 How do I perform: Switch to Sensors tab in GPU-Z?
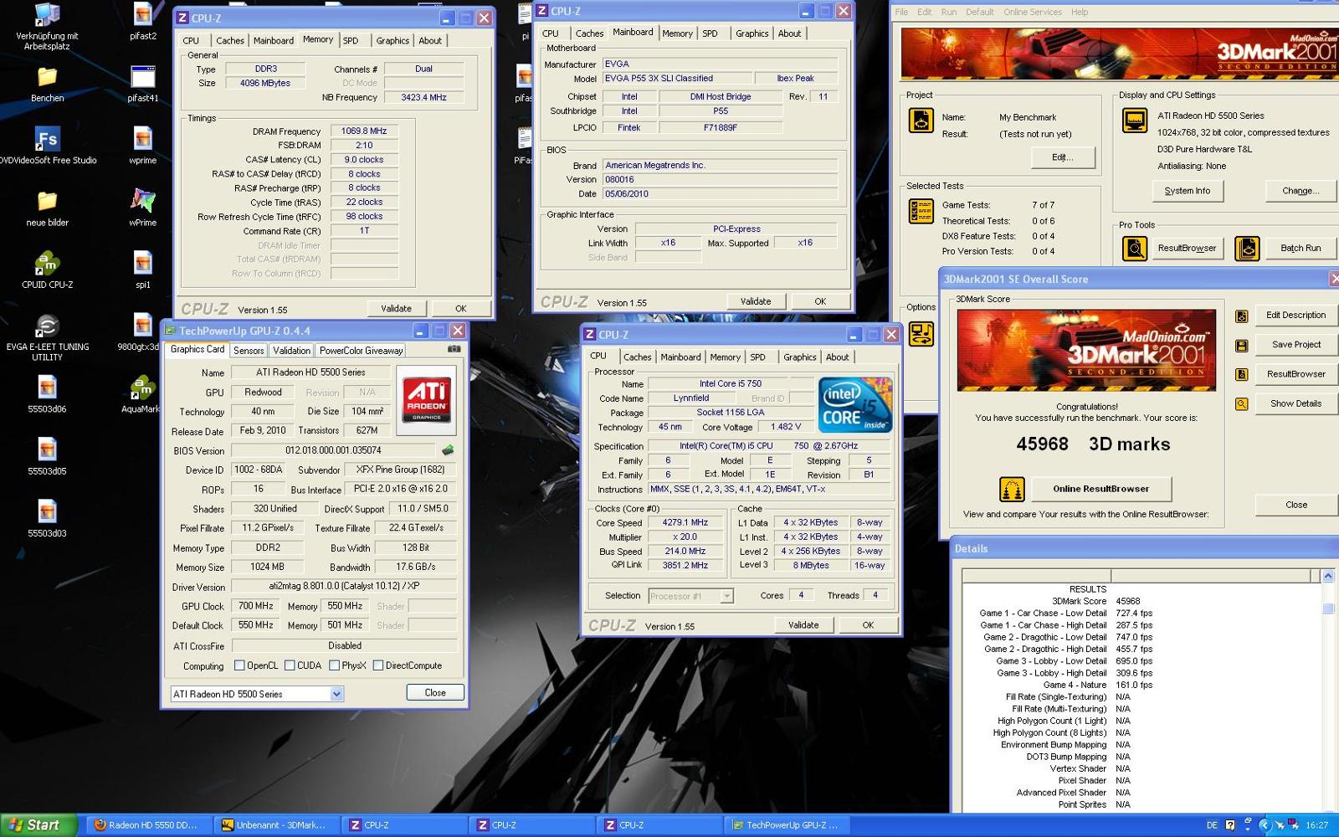(x=249, y=351)
